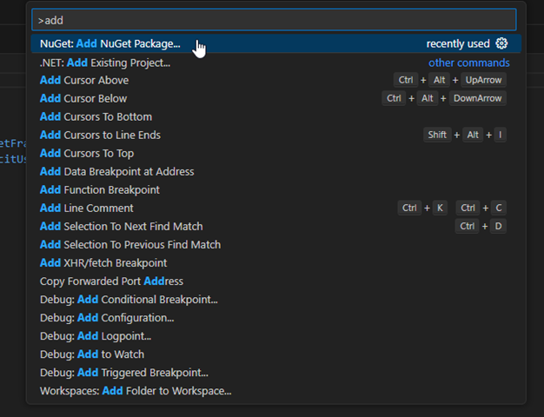Open Debug: Add Conditional Breakpoint
The image size is (544, 417).
coord(275,300)
